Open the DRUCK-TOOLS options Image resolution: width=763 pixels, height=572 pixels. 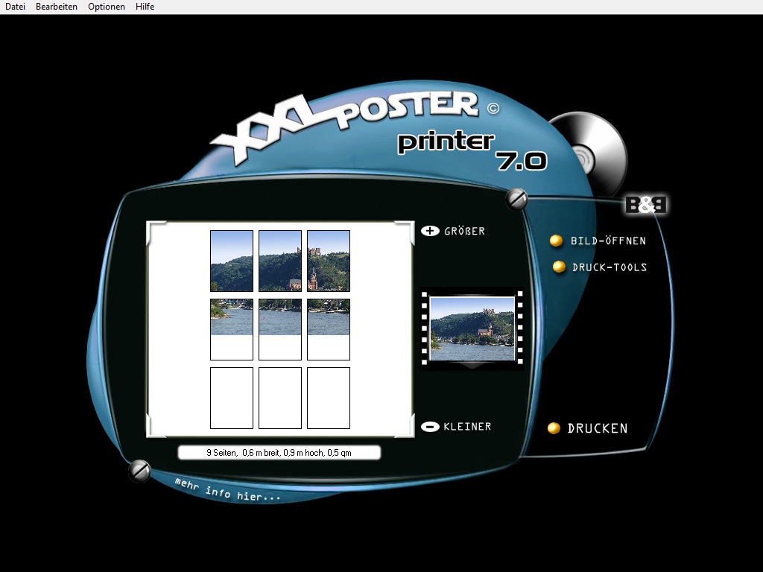pos(610,267)
